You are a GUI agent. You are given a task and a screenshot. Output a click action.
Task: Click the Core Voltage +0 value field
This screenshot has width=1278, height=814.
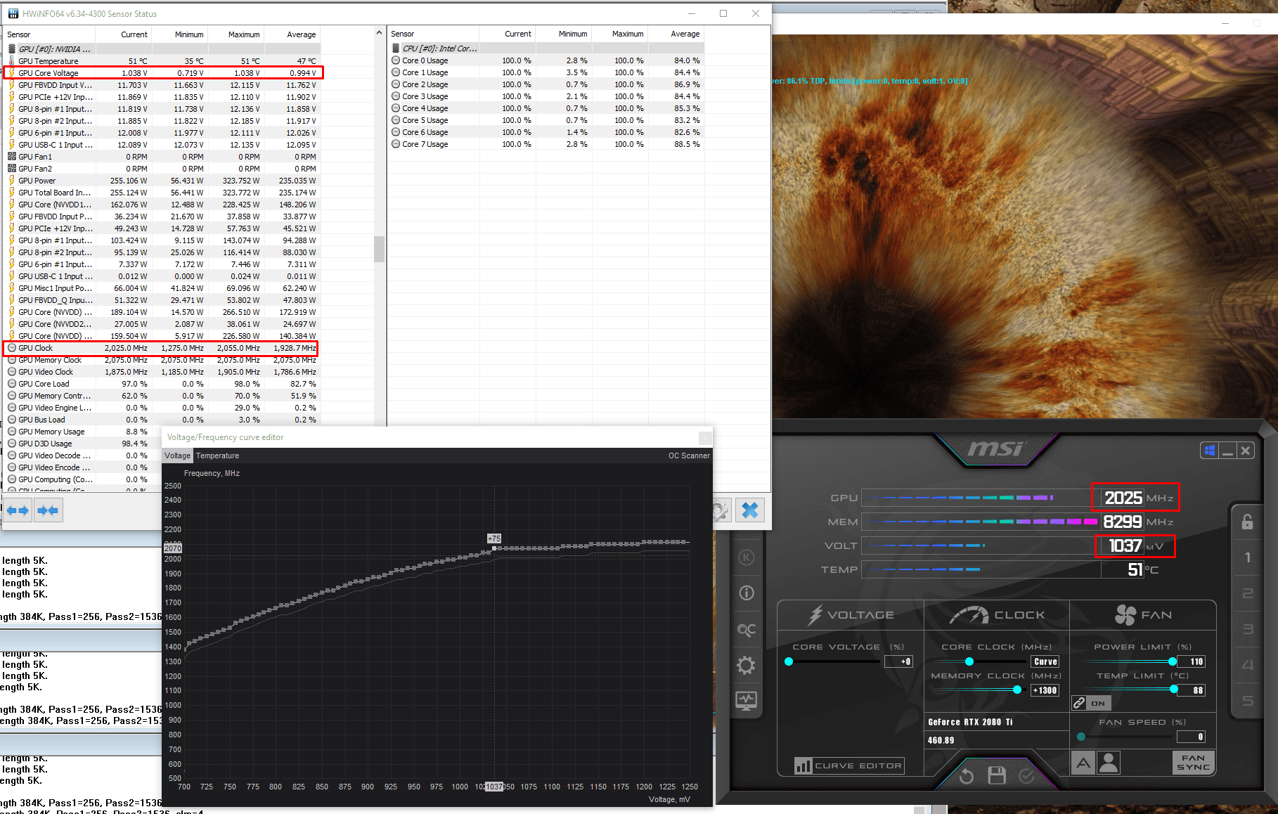[898, 661]
